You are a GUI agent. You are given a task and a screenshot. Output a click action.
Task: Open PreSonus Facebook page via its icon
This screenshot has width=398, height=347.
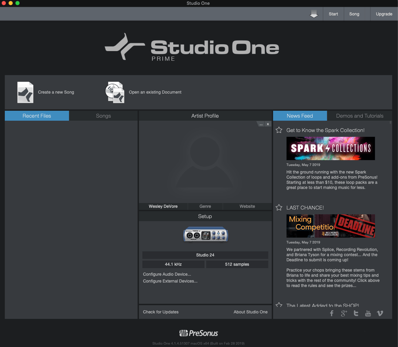[x=331, y=313]
